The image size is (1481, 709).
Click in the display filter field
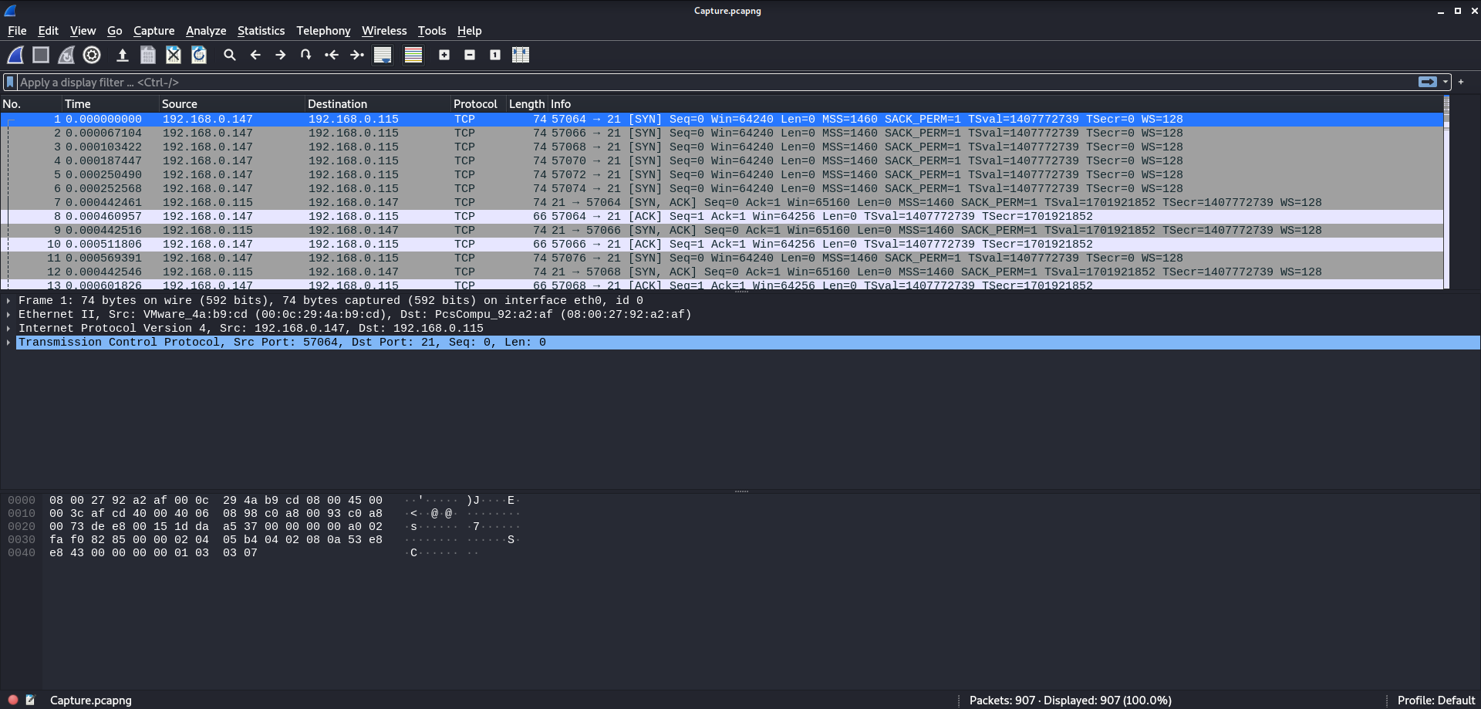point(717,82)
